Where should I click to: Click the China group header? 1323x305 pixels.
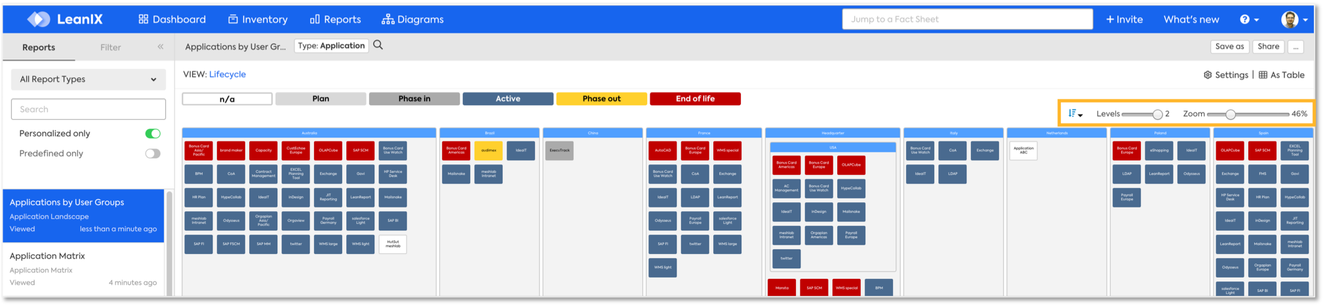[x=593, y=133]
